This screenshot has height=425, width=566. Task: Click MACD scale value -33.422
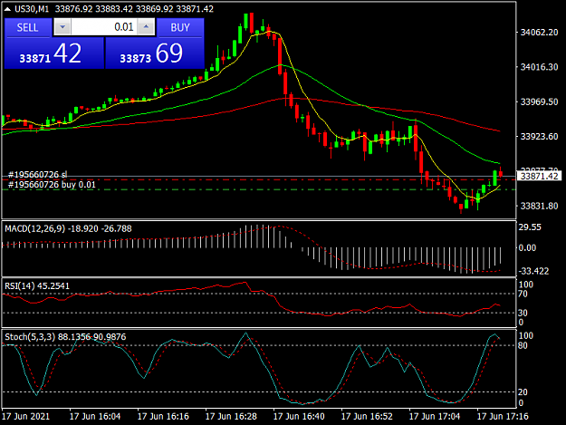[x=533, y=271]
